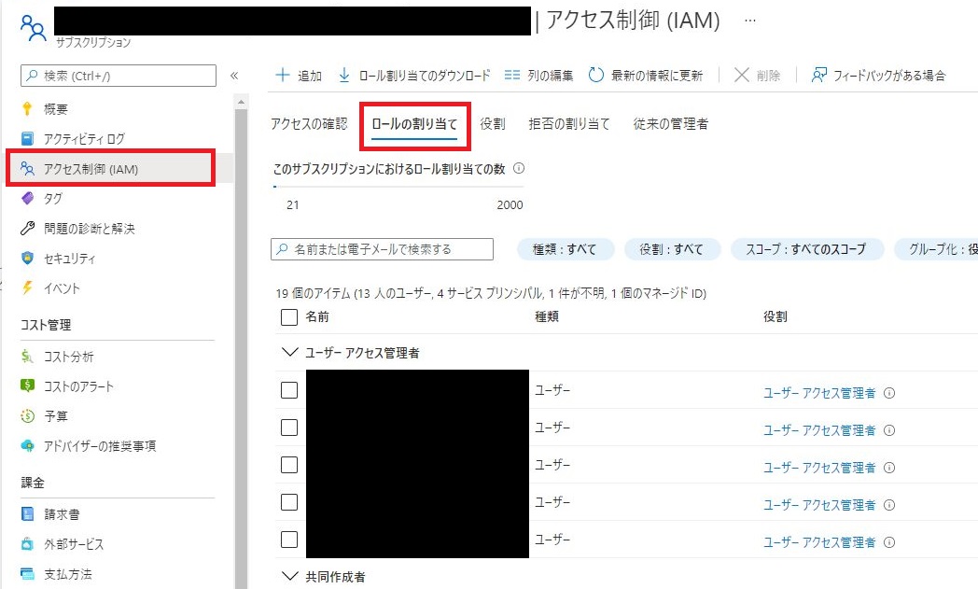This screenshot has width=978, height=589.
Task: Click the info icon on last ユーザー アクセス管理者 row
Action: (x=889, y=542)
